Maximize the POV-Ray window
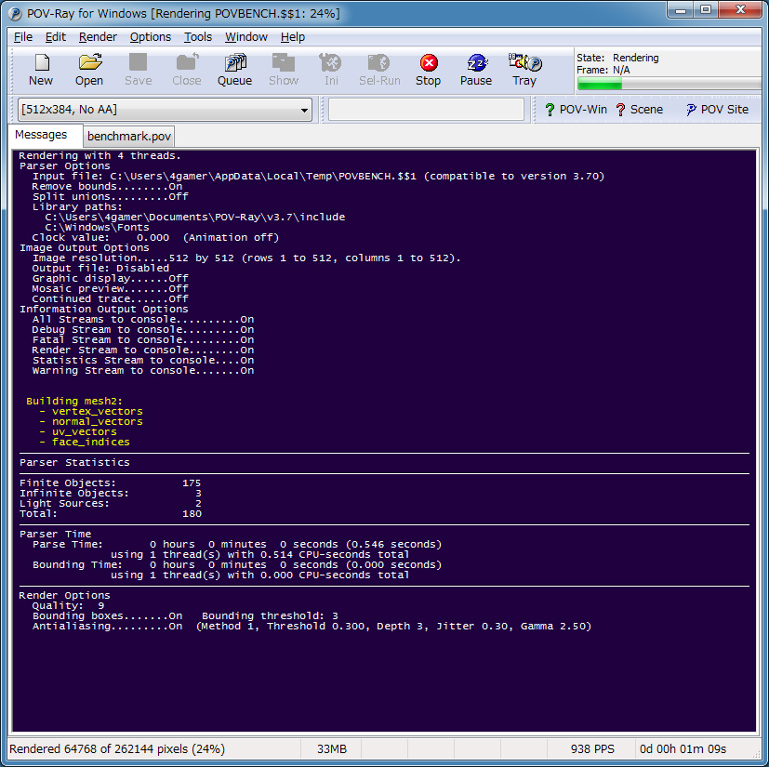Screen dimensions: 769x767 pos(705,10)
